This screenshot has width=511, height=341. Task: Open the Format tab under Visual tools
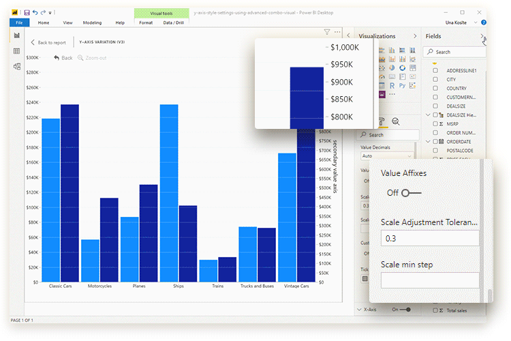point(146,23)
